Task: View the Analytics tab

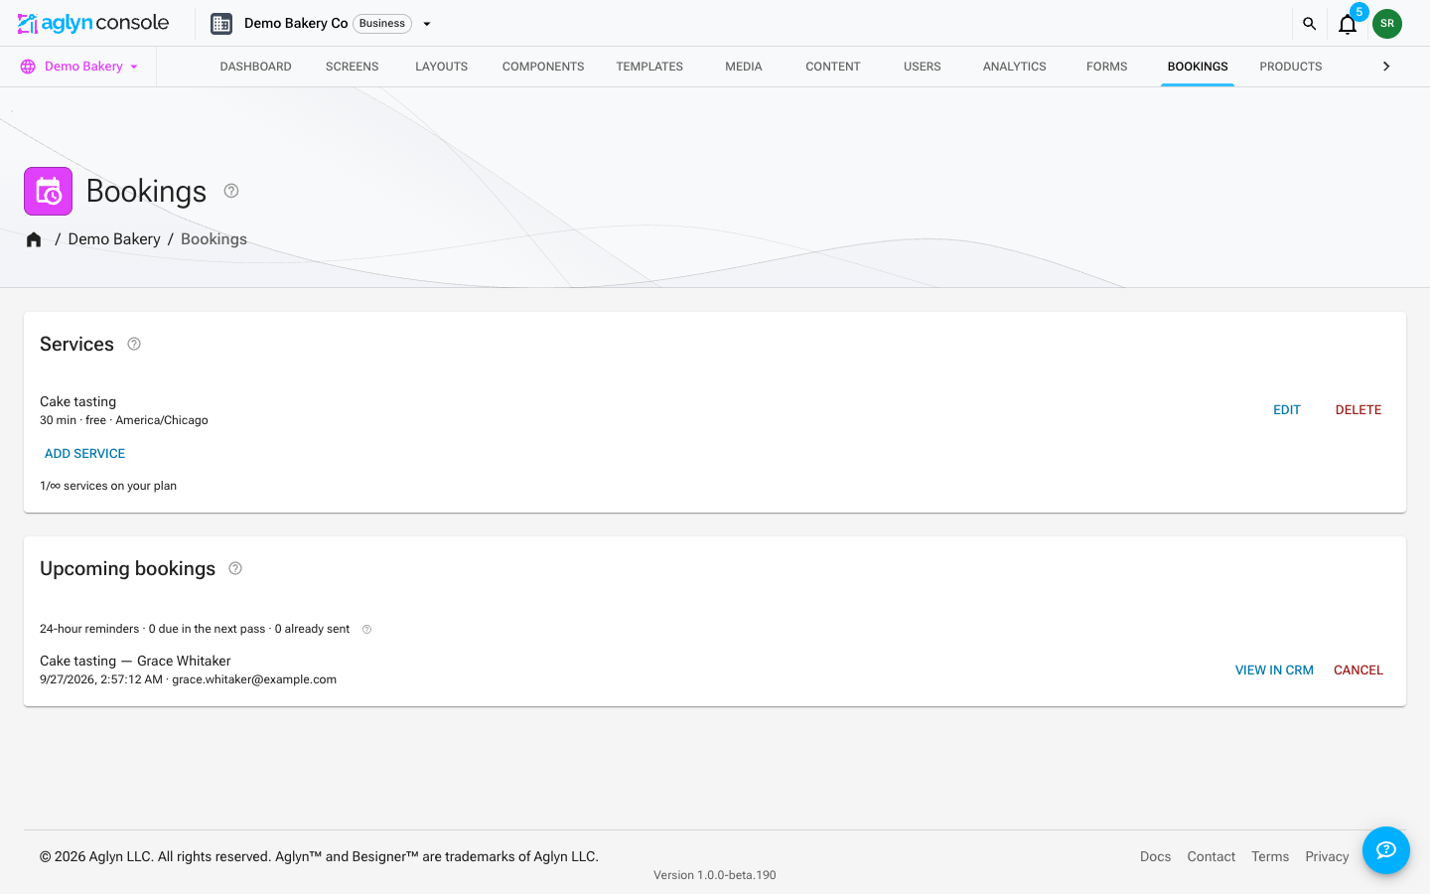Action: tap(1015, 67)
